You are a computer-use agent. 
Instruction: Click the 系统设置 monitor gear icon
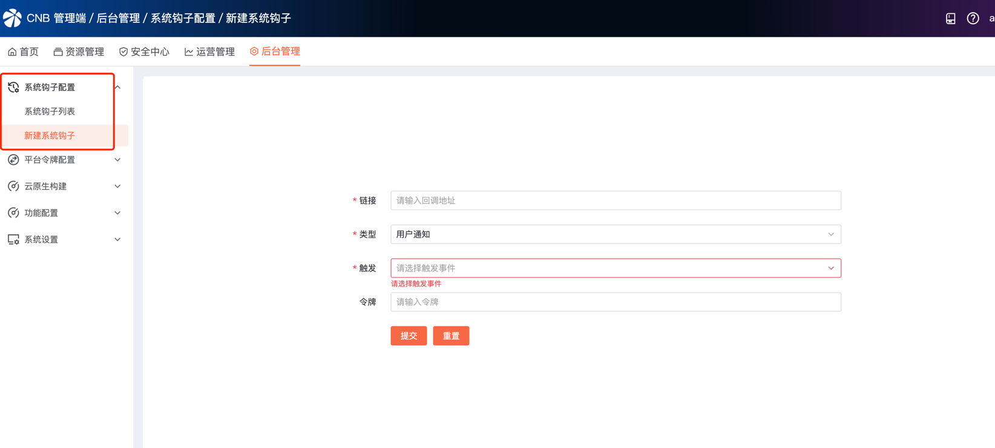(13, 239)
